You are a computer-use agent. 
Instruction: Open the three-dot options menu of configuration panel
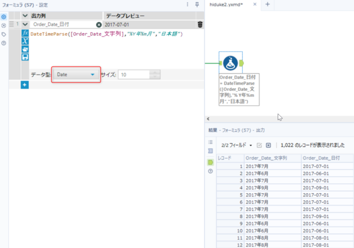click(188, 4)
